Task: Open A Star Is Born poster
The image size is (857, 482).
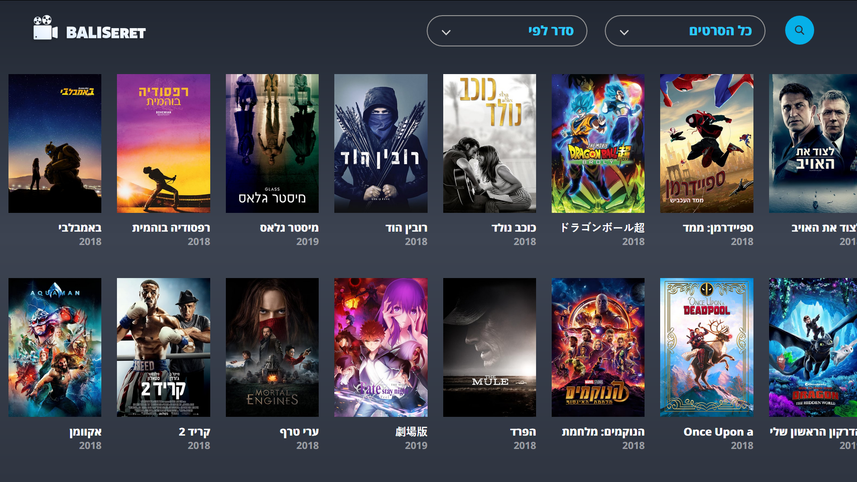Action: [489, 143]
